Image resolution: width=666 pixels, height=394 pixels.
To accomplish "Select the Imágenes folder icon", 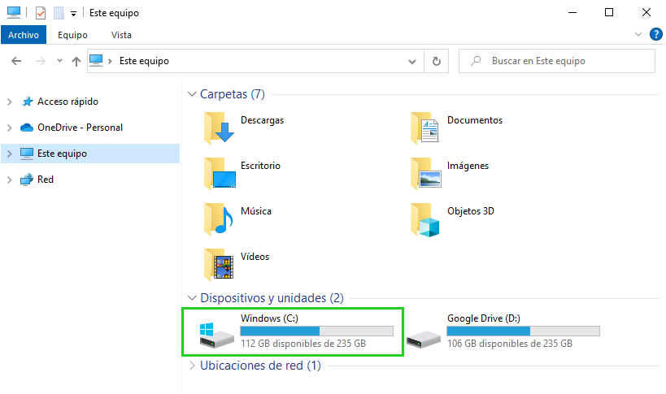I will [426, 173].
